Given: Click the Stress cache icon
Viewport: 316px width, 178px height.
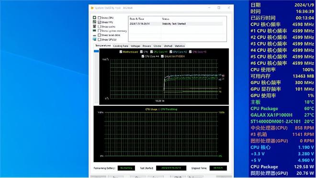Looking at the screenshot, I should pos(94,26).
